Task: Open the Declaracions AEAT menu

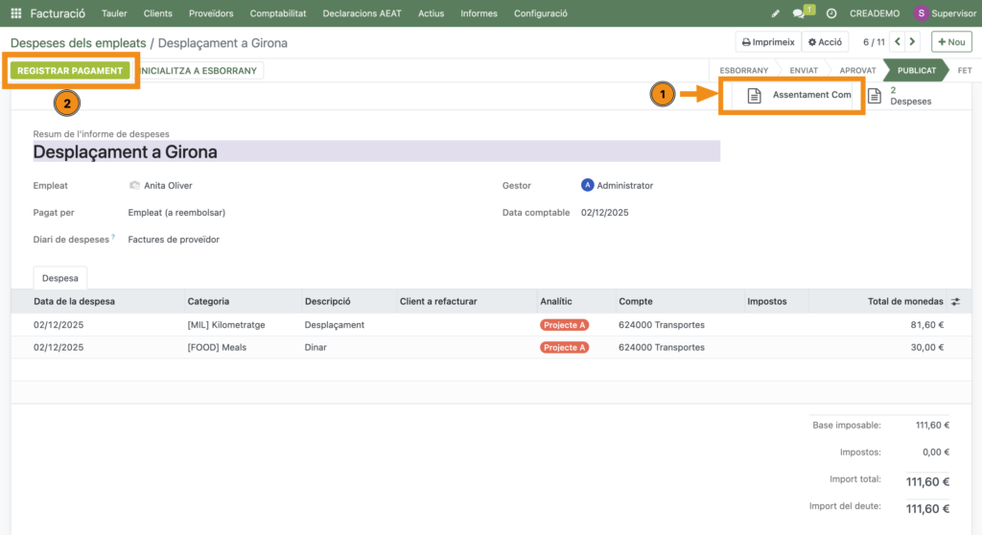Action: point(364,13)
